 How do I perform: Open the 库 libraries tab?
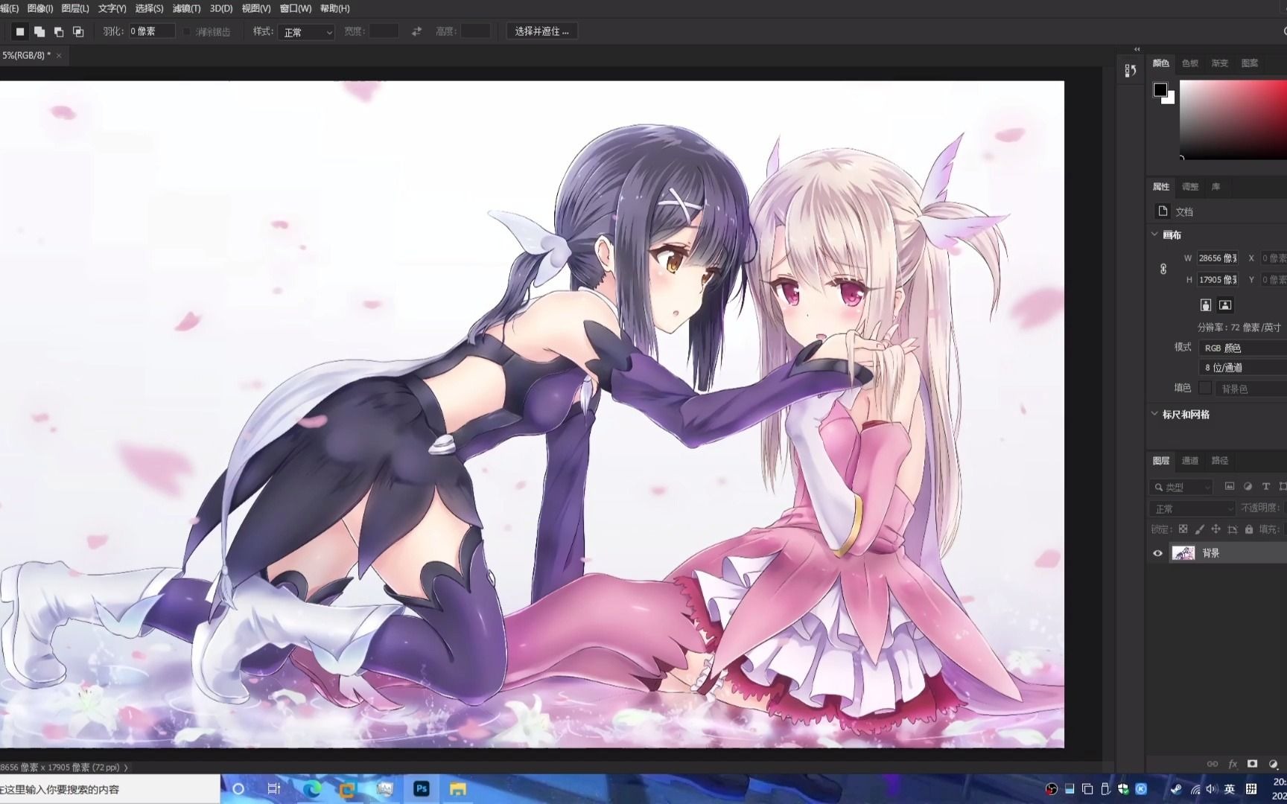click(1216, 187)
